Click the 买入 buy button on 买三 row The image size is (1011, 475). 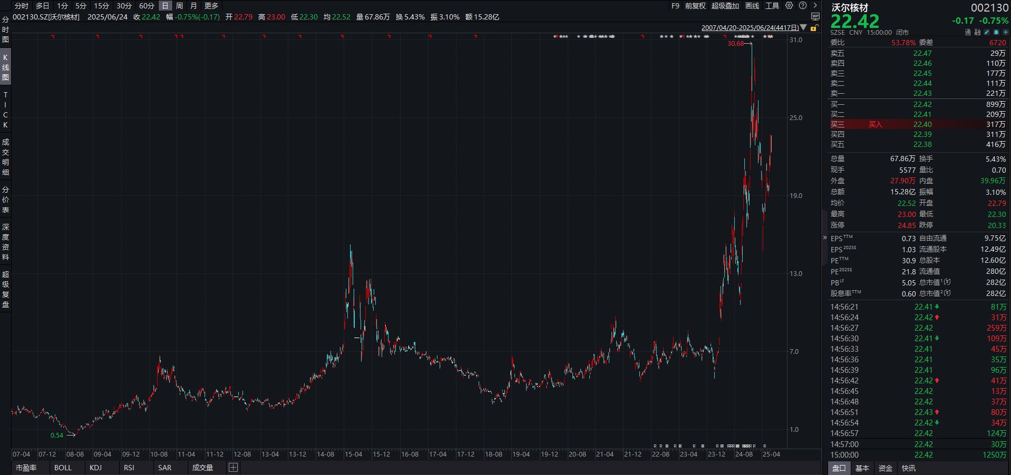(876, 124)
